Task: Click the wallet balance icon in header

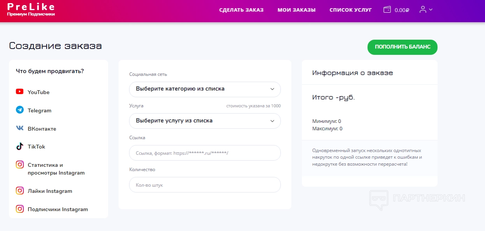Action: click(x=387, y=10)
